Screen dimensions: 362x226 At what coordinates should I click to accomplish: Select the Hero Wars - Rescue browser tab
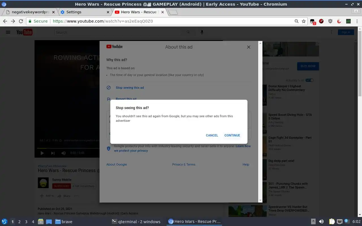[139, 12]
